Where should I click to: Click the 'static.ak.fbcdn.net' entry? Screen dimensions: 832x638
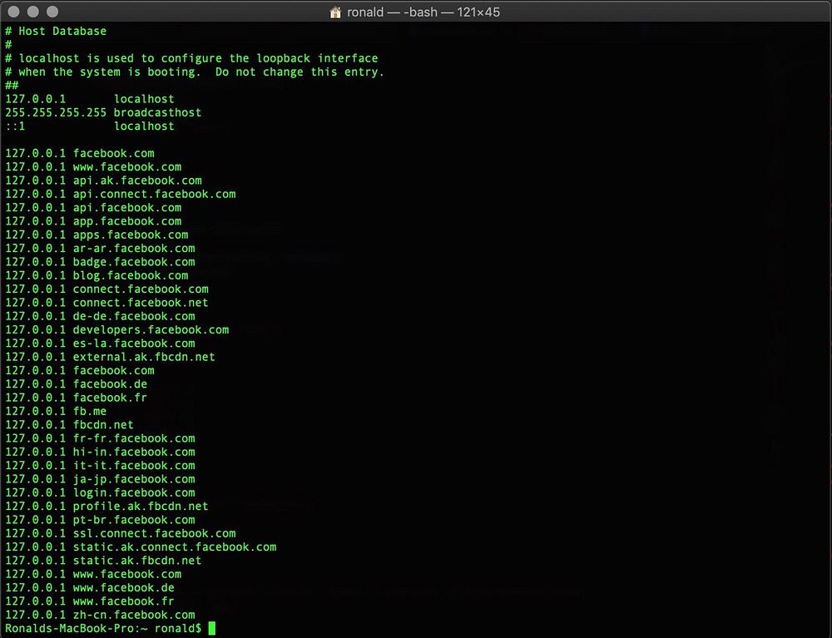pos(137,561)
